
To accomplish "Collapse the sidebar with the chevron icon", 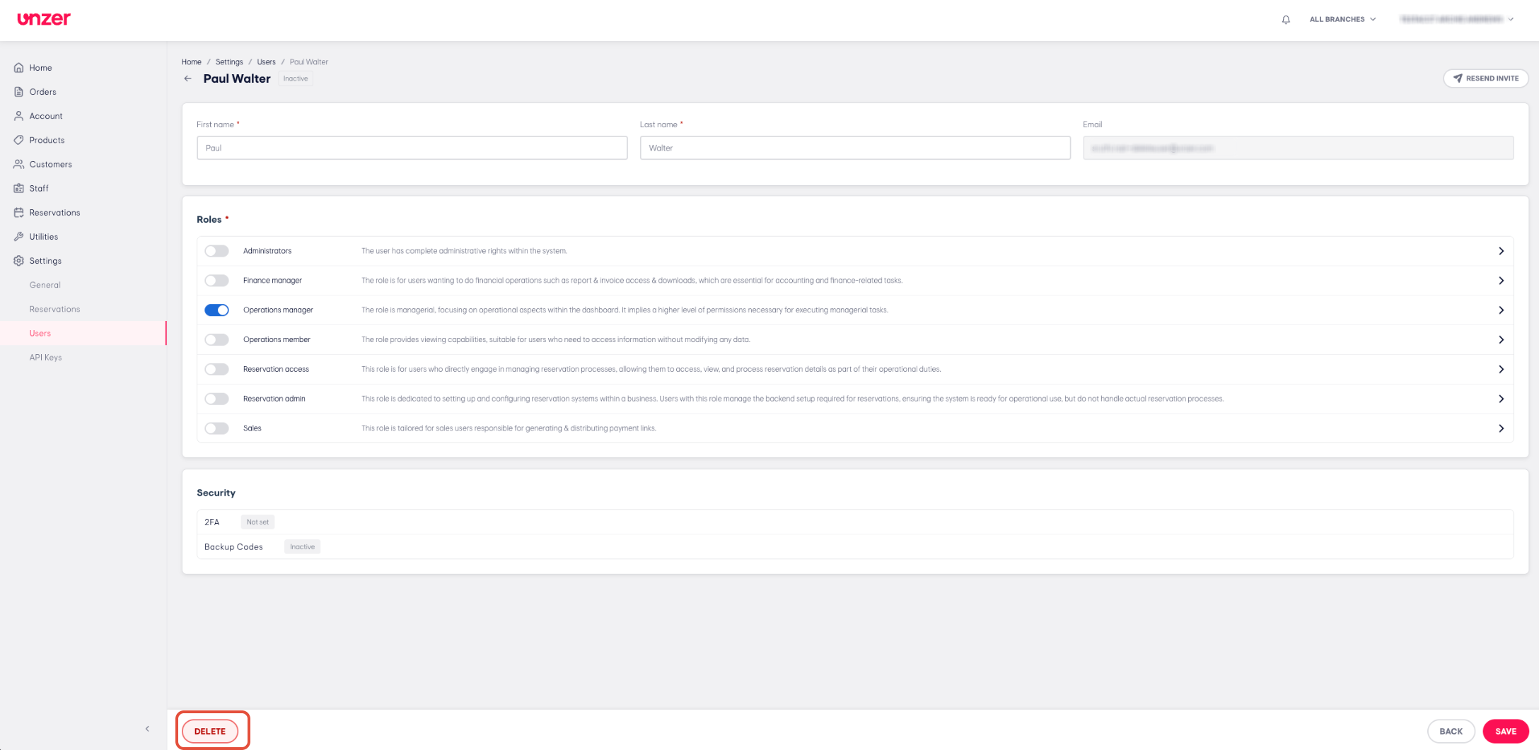I will coord(147,729).
